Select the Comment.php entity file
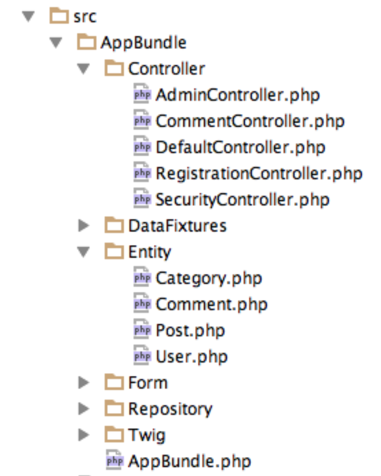The image size is (381, 476). click(x=211, y=304)
